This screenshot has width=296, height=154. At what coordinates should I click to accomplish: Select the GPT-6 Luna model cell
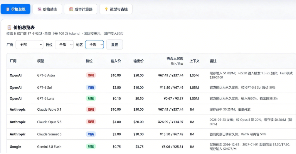[46, 98]
